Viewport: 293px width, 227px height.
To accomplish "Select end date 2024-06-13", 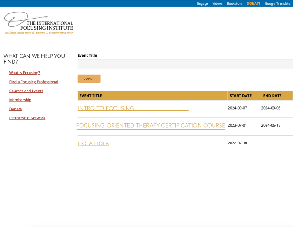I will [271, 125].
